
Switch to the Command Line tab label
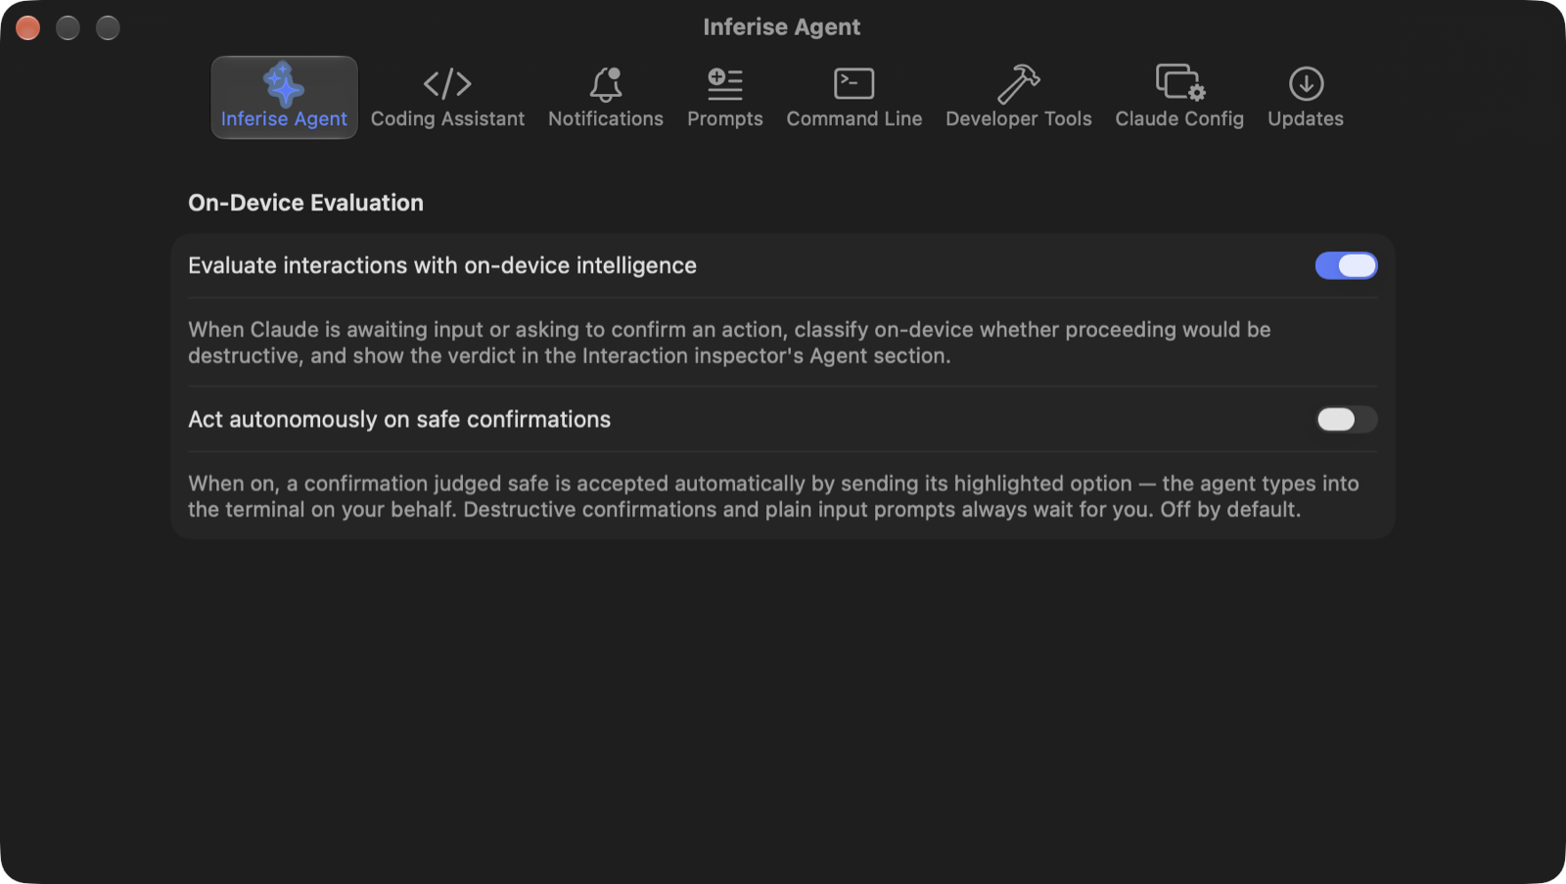click(854, 118)
